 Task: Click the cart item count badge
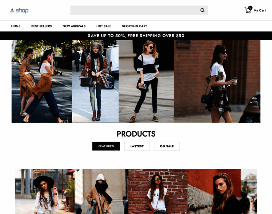tap(250, 7)
